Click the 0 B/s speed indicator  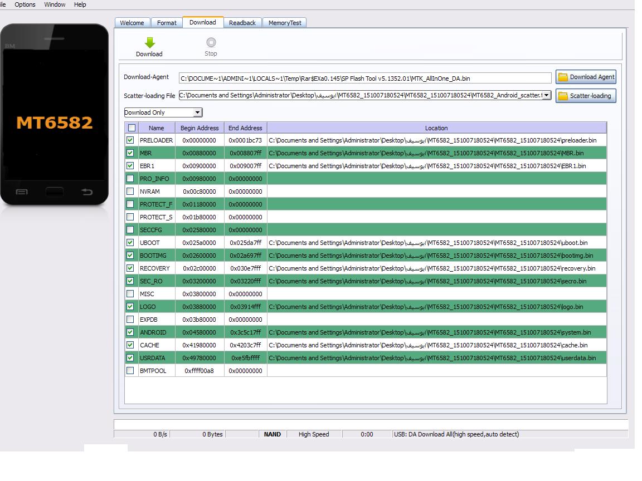(160, 434)
